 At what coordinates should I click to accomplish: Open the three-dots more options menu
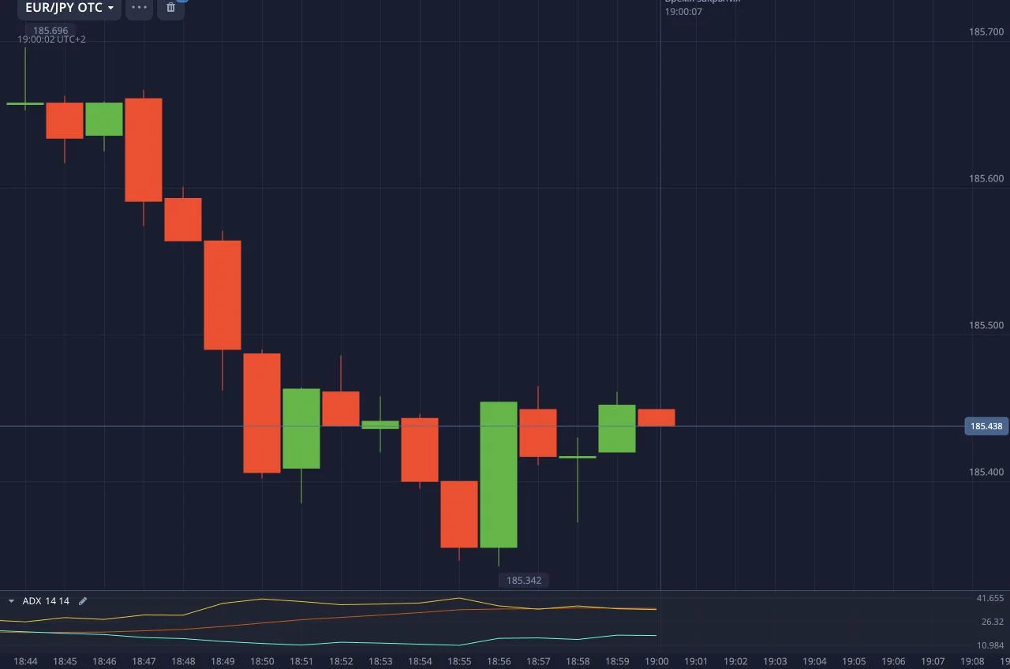(x=139, y=8)
